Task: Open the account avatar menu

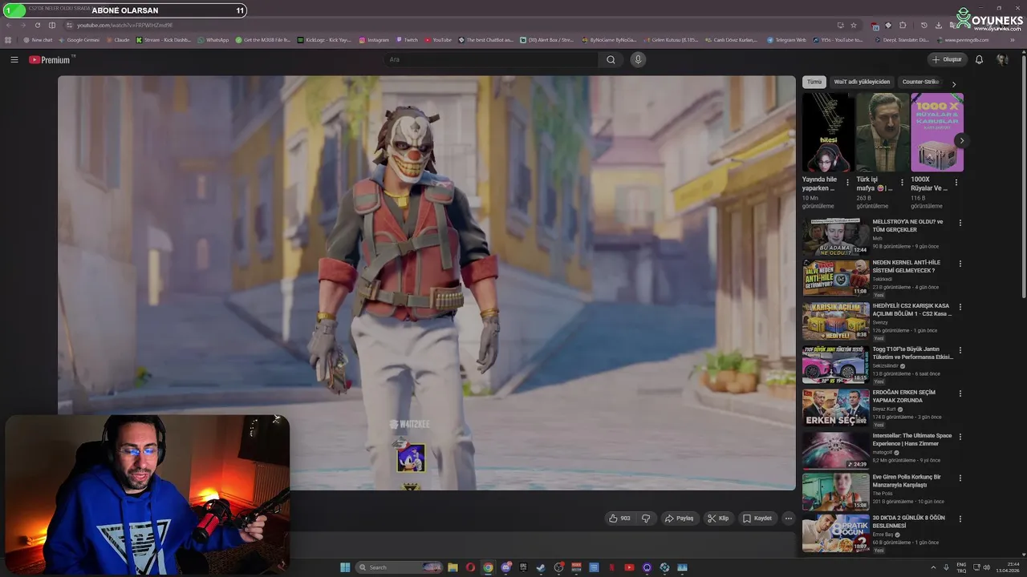Action: (1002, 59)
